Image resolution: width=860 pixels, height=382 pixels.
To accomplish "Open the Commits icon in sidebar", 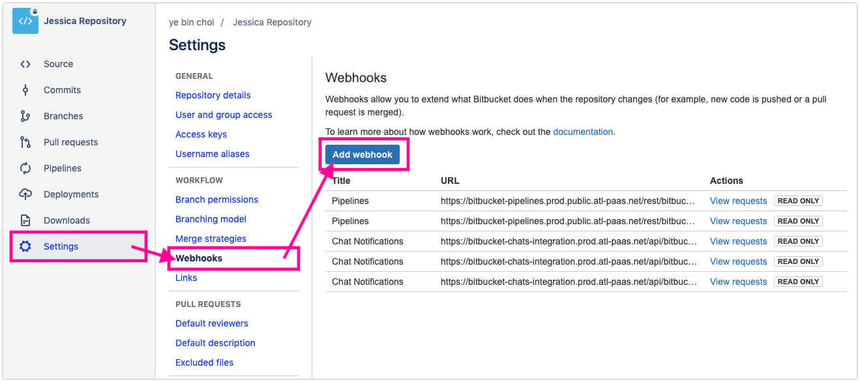I will [x=25, y=90].
